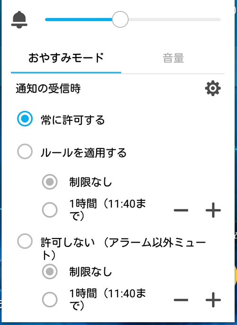Tap the notification bell icon
Image resolution: width=237 pixels, height=325 pixels.
19,20
